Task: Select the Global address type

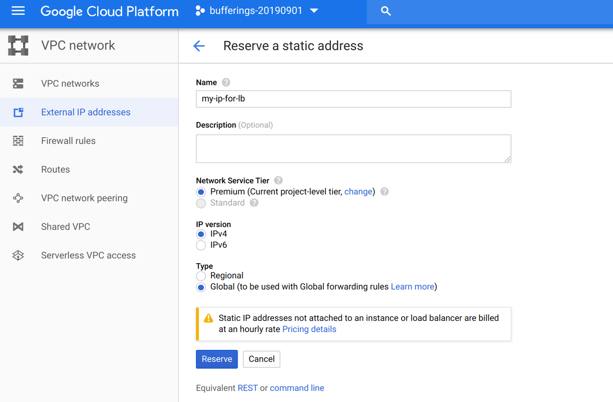Action: (x=201, y=287)
